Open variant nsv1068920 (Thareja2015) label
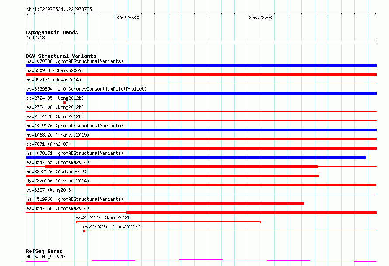 click(x=58, y=135)
